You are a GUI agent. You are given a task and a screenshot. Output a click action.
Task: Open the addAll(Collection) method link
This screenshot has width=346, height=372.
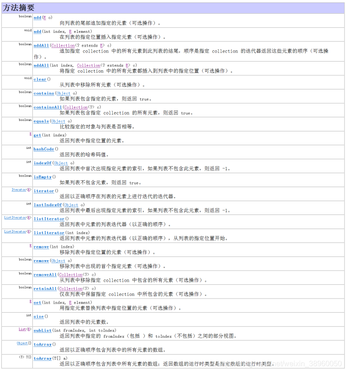[41, 45]
